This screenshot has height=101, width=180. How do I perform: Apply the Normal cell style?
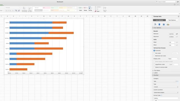tap(39, 8)
